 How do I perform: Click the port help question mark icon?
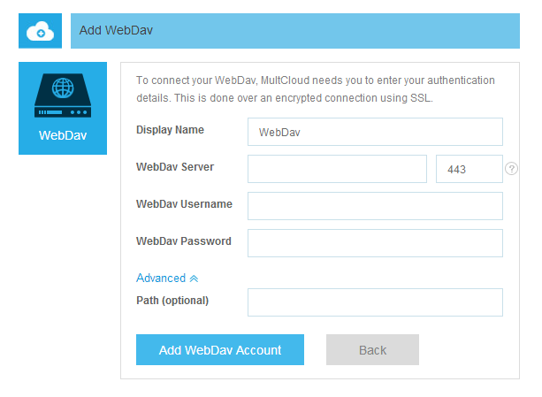511,169
